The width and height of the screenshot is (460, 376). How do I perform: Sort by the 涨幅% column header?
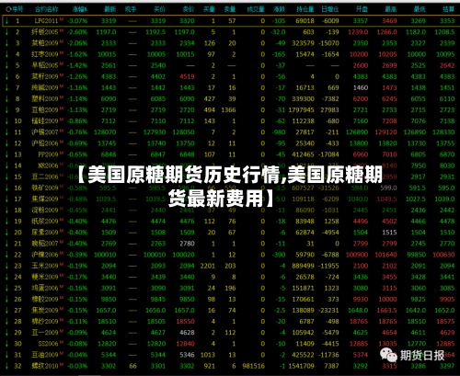click(80, 9)
